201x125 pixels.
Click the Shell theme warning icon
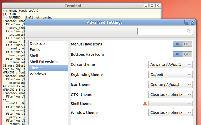(x=145, y=104)
